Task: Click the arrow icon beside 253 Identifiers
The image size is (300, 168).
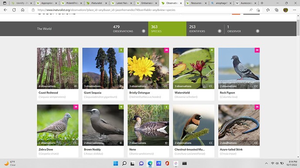Action: point(220,31)
